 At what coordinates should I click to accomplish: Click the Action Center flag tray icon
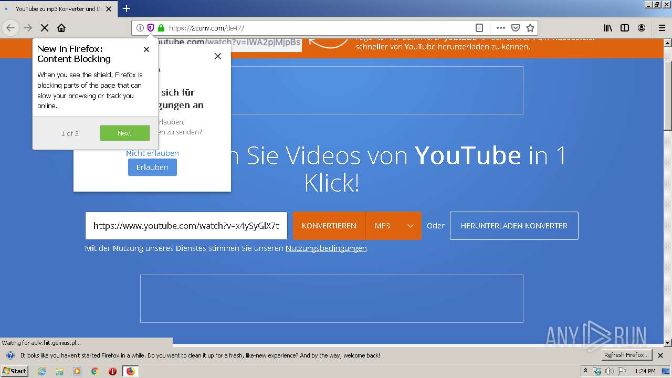[622, 371]
